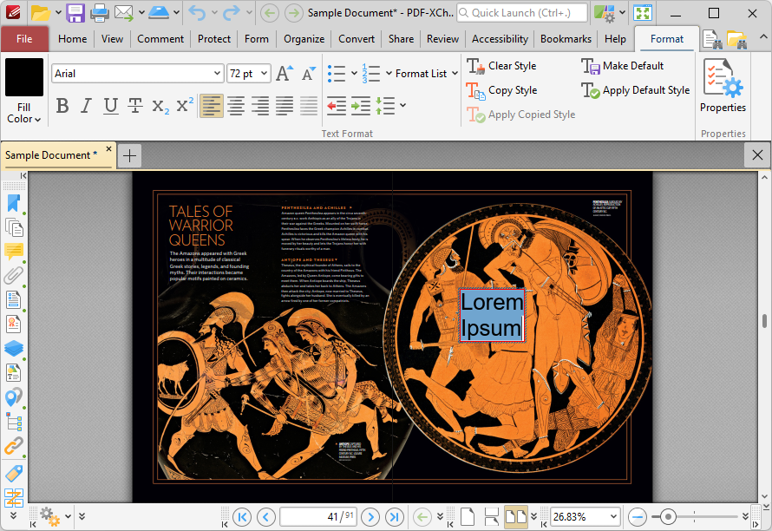Screen dimensions: 772x531
Task: Toggle underline formatting
Action: [x=111, y=105]
